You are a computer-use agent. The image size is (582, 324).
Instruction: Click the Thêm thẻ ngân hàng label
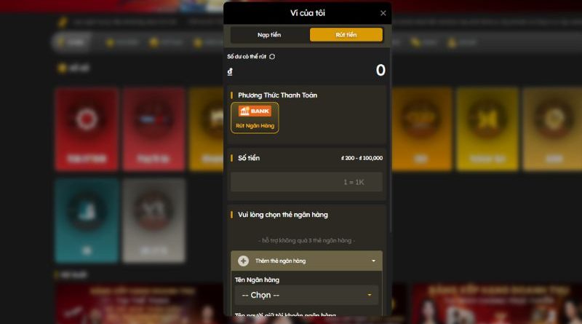tap(281, 261)
